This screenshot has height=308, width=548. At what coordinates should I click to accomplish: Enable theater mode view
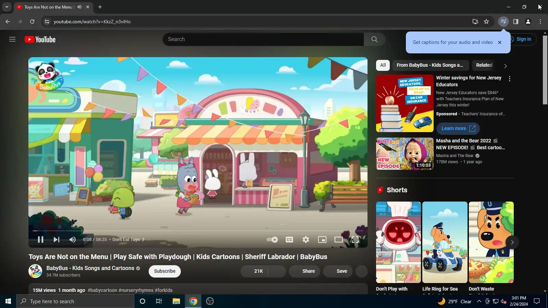pyautogui.click(x=339, y=240)
